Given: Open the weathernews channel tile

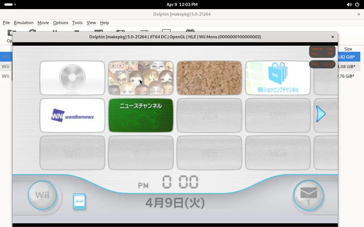Looking at the screenshot, I should coord(72,115).
